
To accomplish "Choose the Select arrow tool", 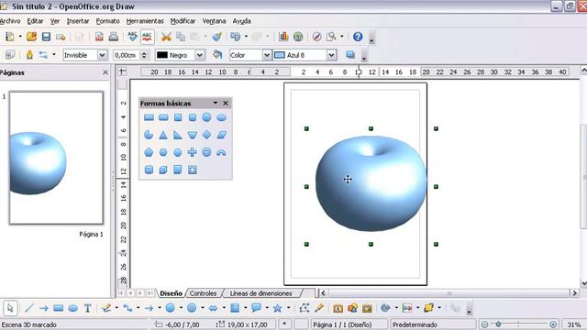I will coord(10,308).
